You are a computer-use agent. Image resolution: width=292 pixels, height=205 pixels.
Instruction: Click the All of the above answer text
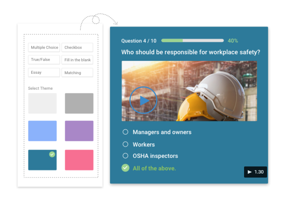click(x=154, y=168)
